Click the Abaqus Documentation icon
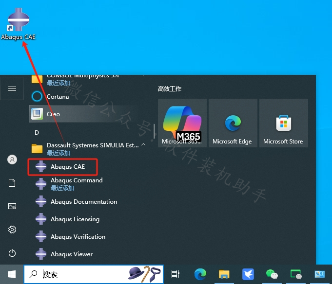332x284 pixels. (41, 201)
